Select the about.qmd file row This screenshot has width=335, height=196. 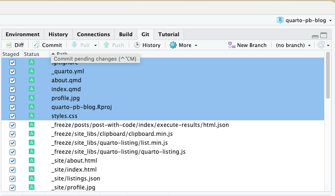click(x=163, y=80)
